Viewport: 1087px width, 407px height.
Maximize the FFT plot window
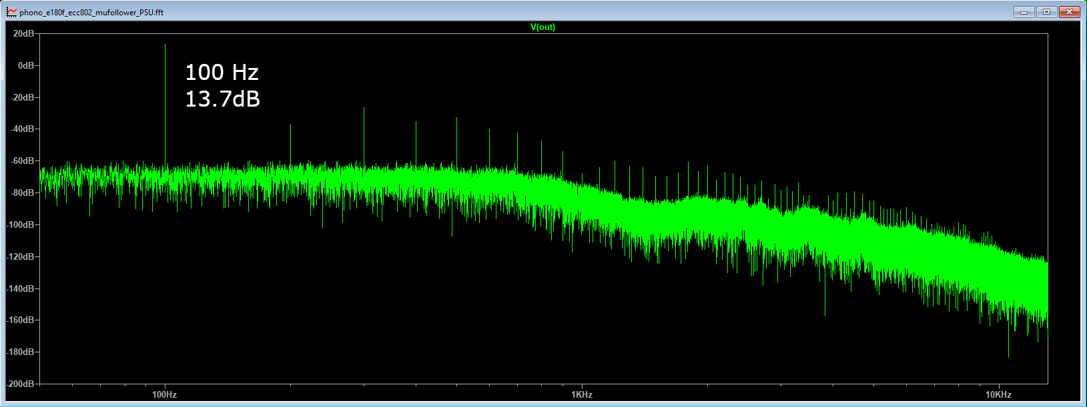(x=1046, y=12)
